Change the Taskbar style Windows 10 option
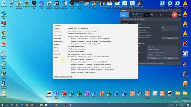This screenshot has height=107, width=191. [78, 29]
